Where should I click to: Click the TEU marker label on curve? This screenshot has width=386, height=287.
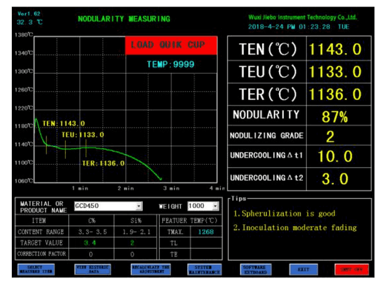(83, 135)
